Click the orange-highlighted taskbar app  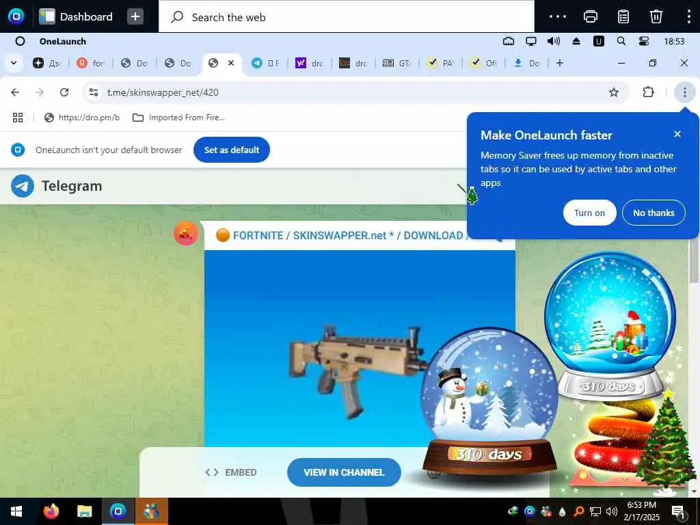[151, 511]
